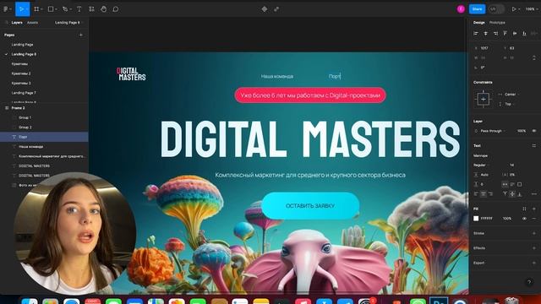This screenshot has width=541, height=304.
Task: Toggle constrain proportions lock
Action: [x=534, y=57]
